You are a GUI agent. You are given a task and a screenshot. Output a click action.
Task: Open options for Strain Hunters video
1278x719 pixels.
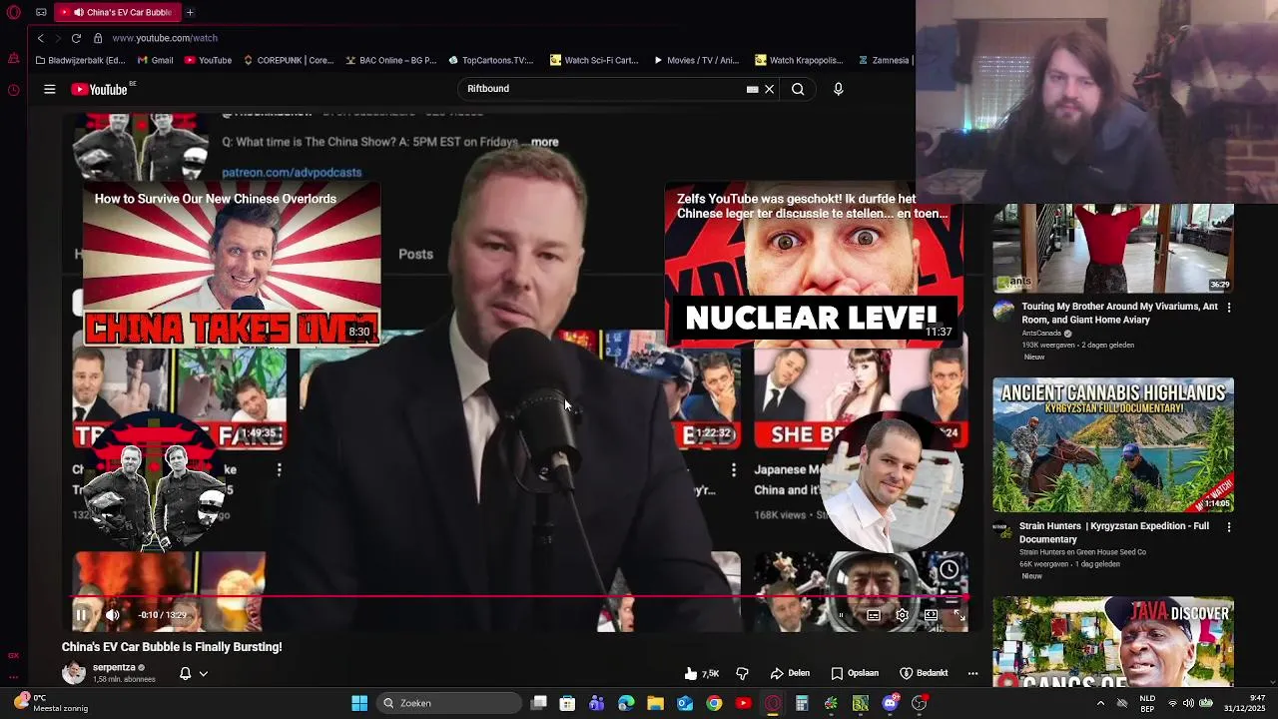pyautogui.click(x=1229, y=527)
